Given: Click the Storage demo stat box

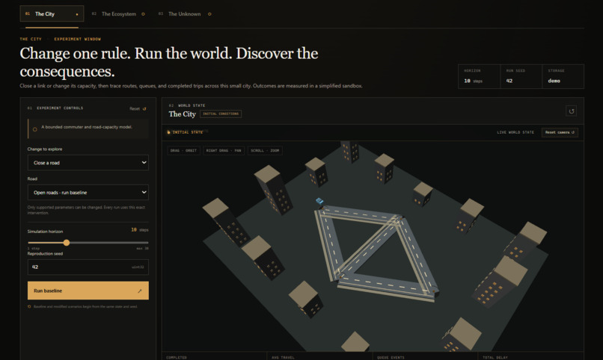Looking at the screenshot, I should [563, 76].
